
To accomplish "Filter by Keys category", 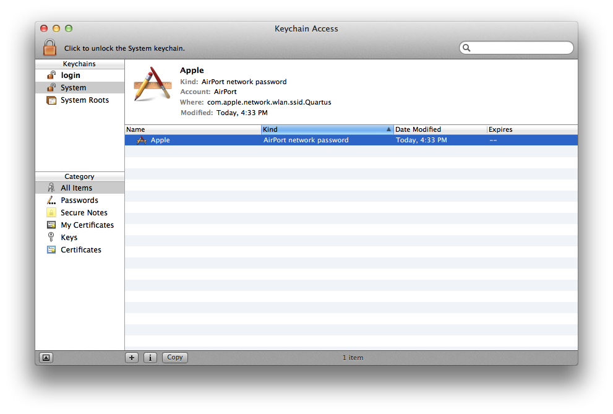I will 80,237.
